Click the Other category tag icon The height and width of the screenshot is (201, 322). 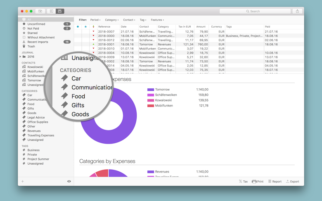click(x=24, y=126)
